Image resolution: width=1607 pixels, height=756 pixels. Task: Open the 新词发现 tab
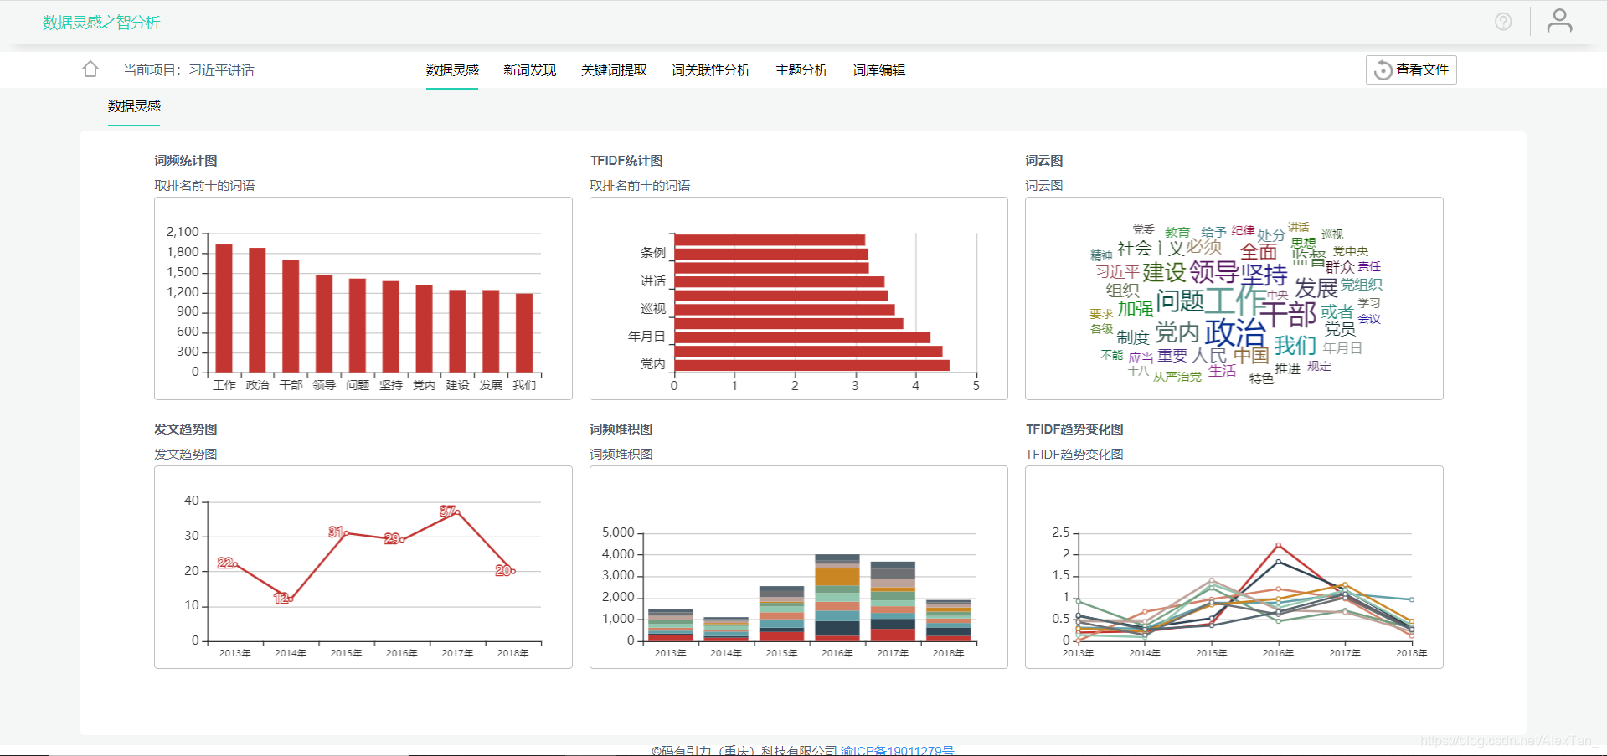click(529, 70)
